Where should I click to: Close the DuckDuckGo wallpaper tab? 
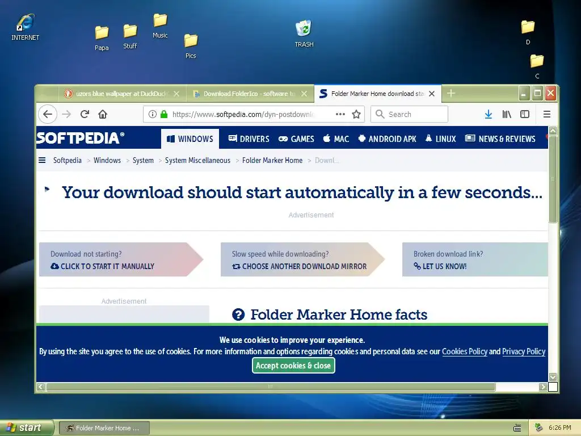click(176, 94)
